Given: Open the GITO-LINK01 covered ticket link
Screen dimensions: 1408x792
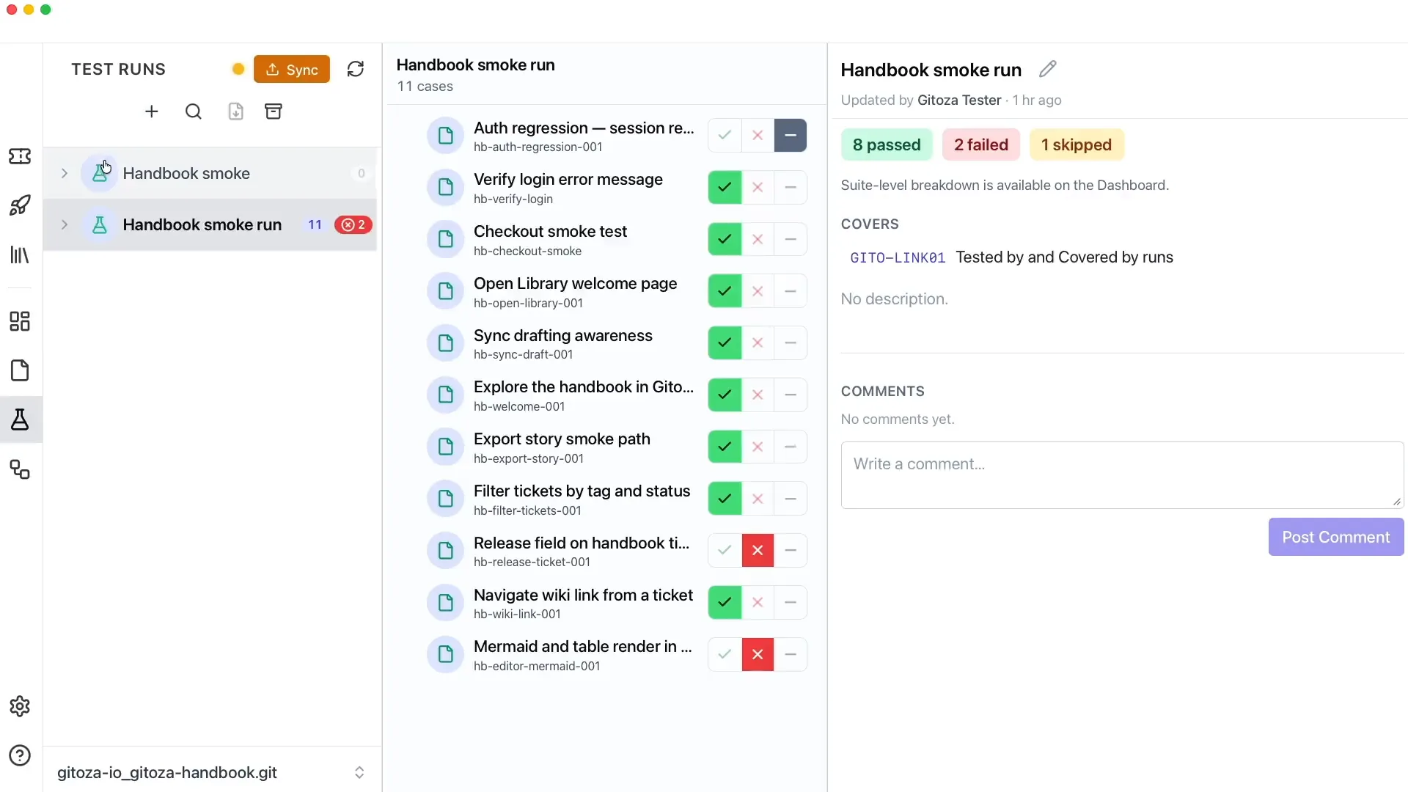Looking at the screenshot, I should click(898, 257).
